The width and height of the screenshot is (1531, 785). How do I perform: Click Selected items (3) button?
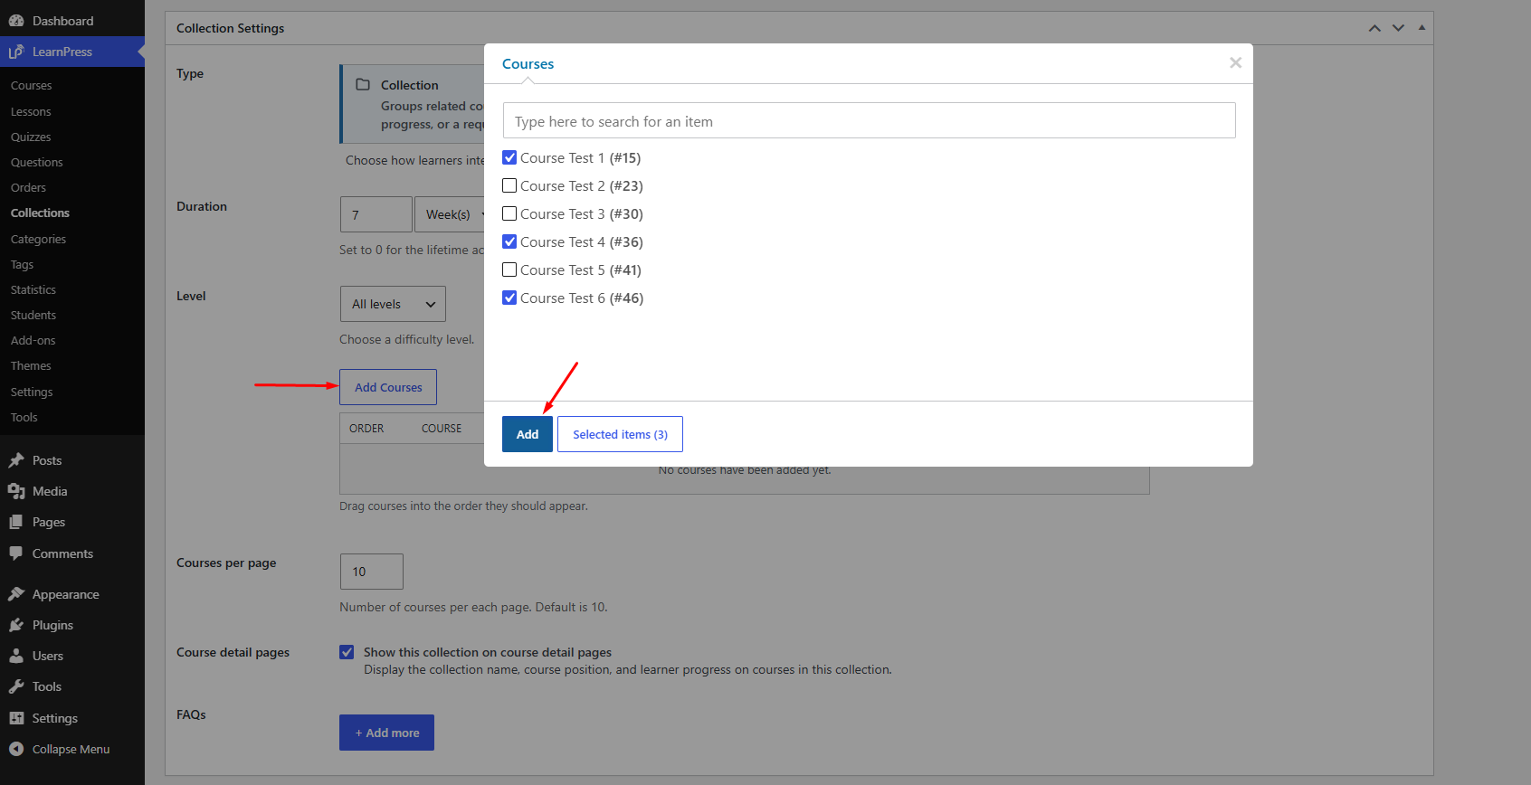620,434
